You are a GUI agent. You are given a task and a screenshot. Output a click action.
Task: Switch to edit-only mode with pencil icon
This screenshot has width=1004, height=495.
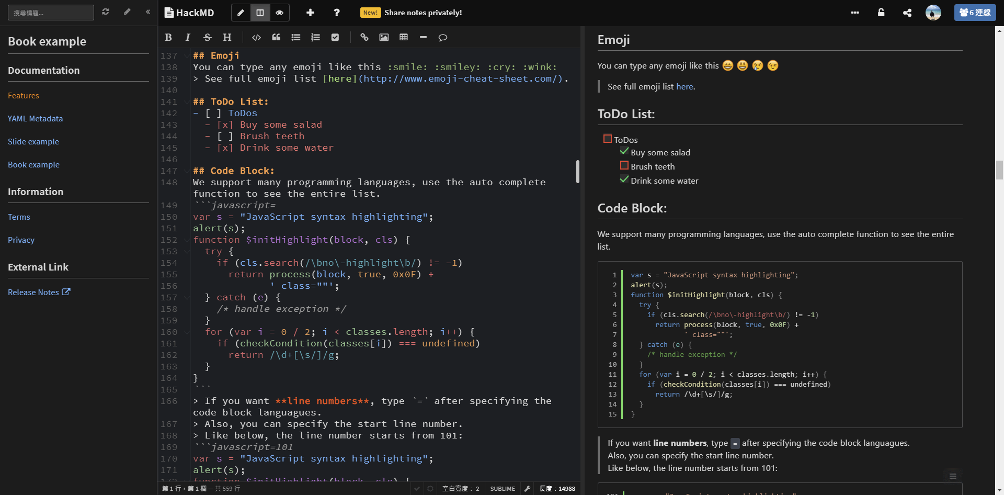241,13
